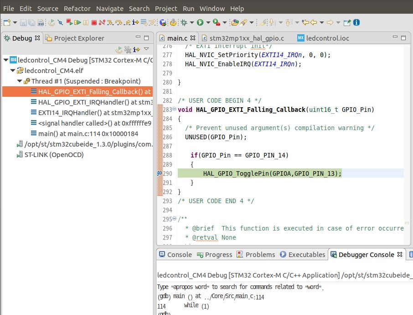Fold comment block at line 295
The height and width of the screenshot is (315, 413).
tap(175, 218)
